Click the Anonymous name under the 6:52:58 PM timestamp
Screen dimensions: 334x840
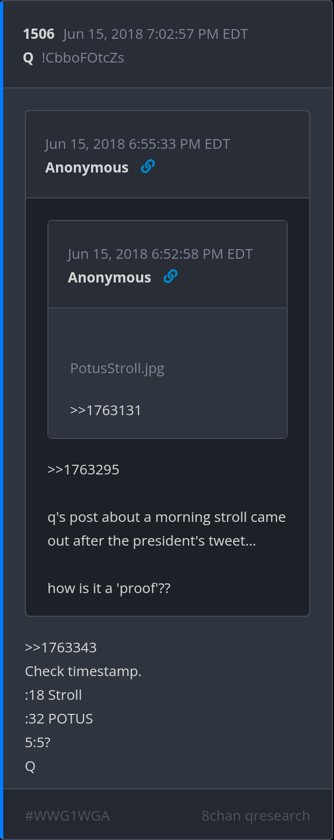(x=109, y=278)
